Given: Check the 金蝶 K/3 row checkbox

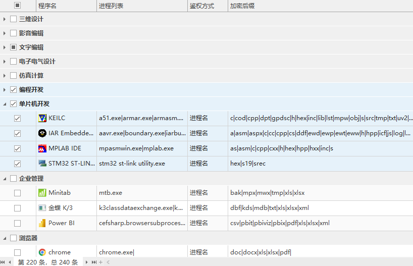Looking at the screenshot, I should click(x=17, y=208).
